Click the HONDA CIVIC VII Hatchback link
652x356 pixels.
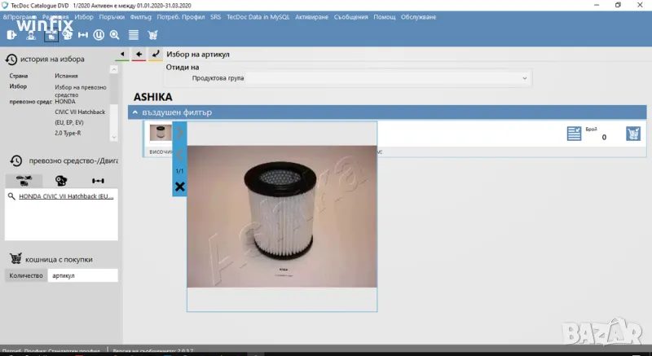(x=66, y=196)
